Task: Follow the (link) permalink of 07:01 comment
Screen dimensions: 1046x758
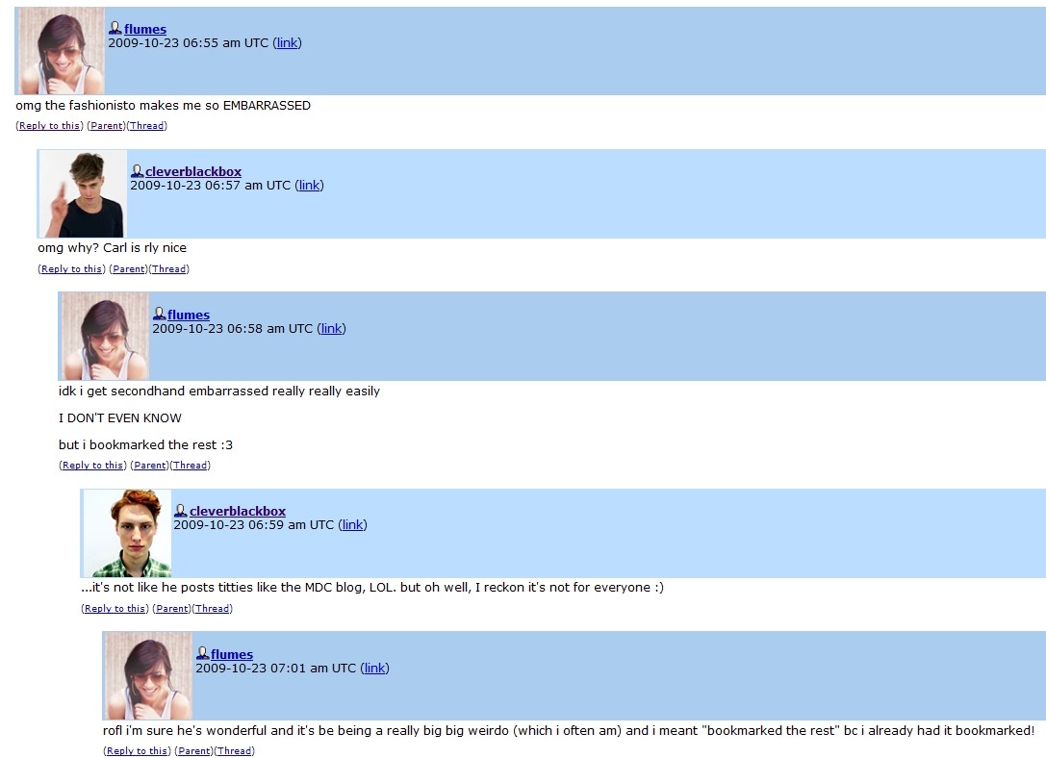Action: [x=374, y=668]
